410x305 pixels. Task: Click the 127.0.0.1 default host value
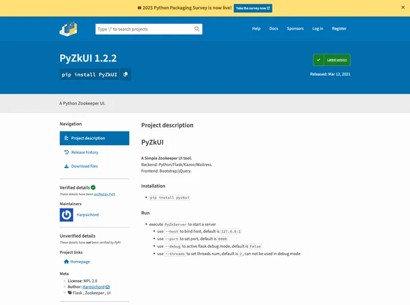[231, 232]
